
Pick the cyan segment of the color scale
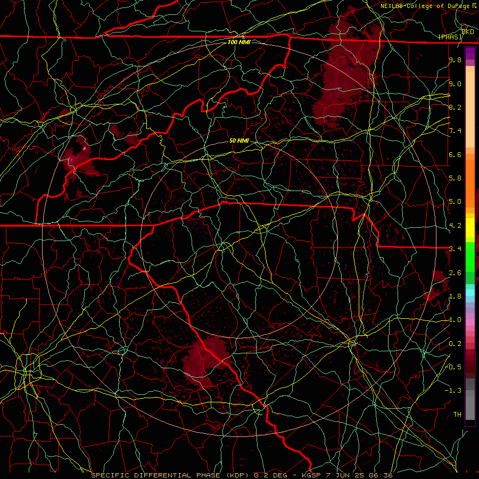470,292
